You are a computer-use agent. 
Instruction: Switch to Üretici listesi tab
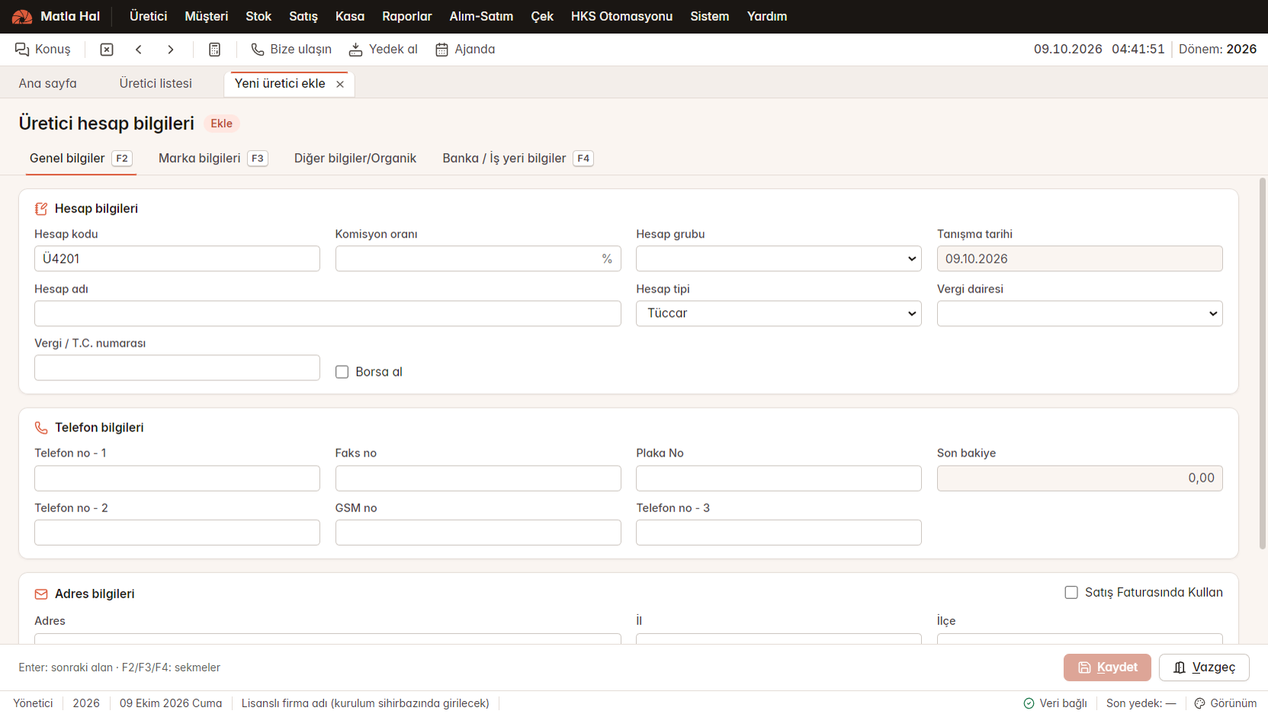pos(156,84)
